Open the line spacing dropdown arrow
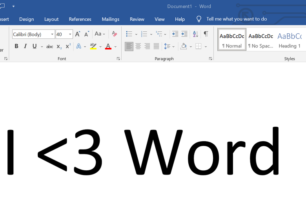This screenshot has width=306, height=204. (173, 47)
